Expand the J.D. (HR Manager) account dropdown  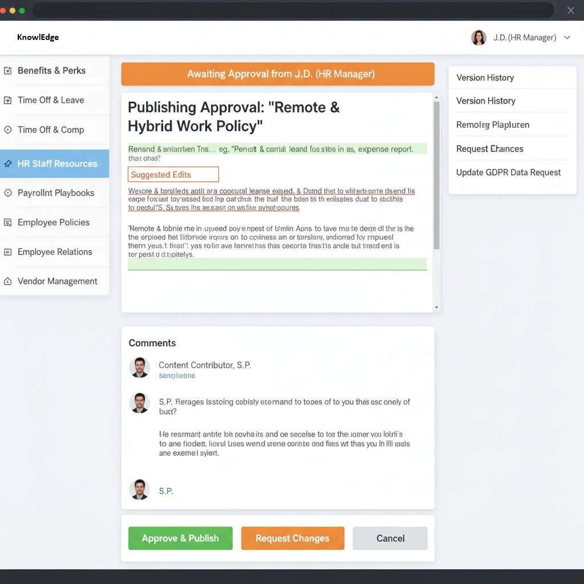tap(567, 38)
